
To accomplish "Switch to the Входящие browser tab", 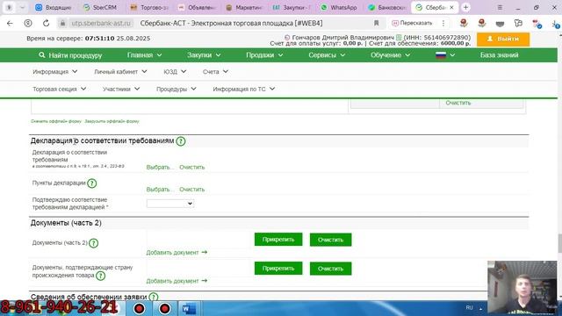I will click(x=53, y=7).
